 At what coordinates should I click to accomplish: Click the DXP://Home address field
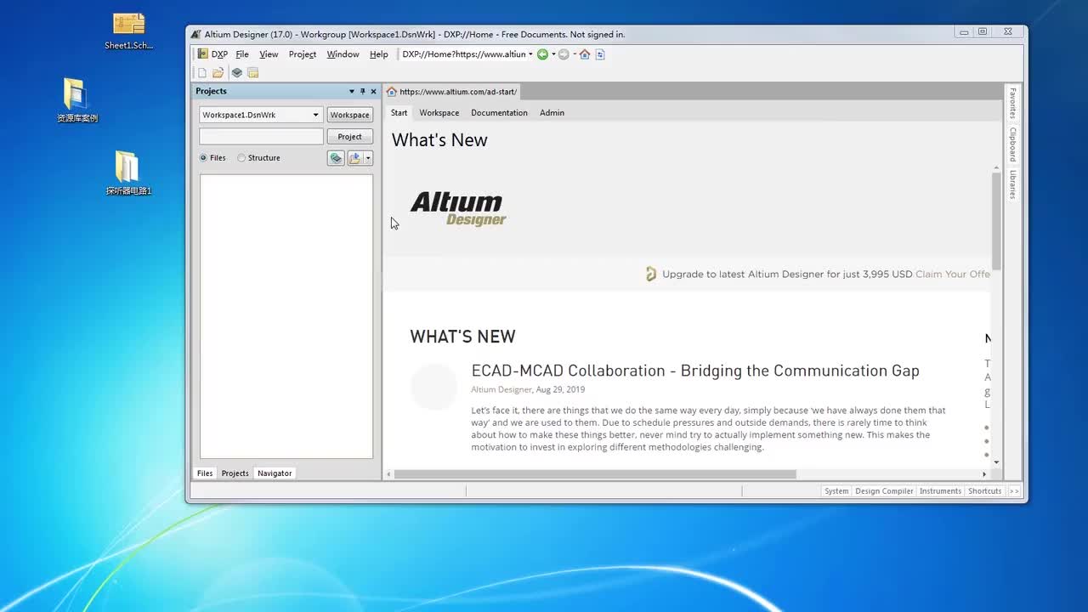click(464, 54)
